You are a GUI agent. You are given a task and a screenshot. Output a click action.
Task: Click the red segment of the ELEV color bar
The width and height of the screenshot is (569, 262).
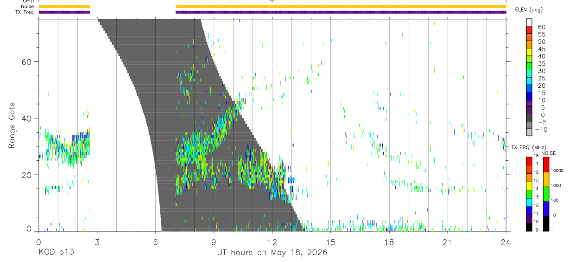529,30
